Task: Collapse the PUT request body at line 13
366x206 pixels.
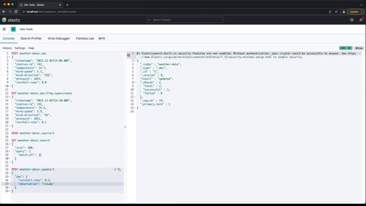Action: [10, 97]
